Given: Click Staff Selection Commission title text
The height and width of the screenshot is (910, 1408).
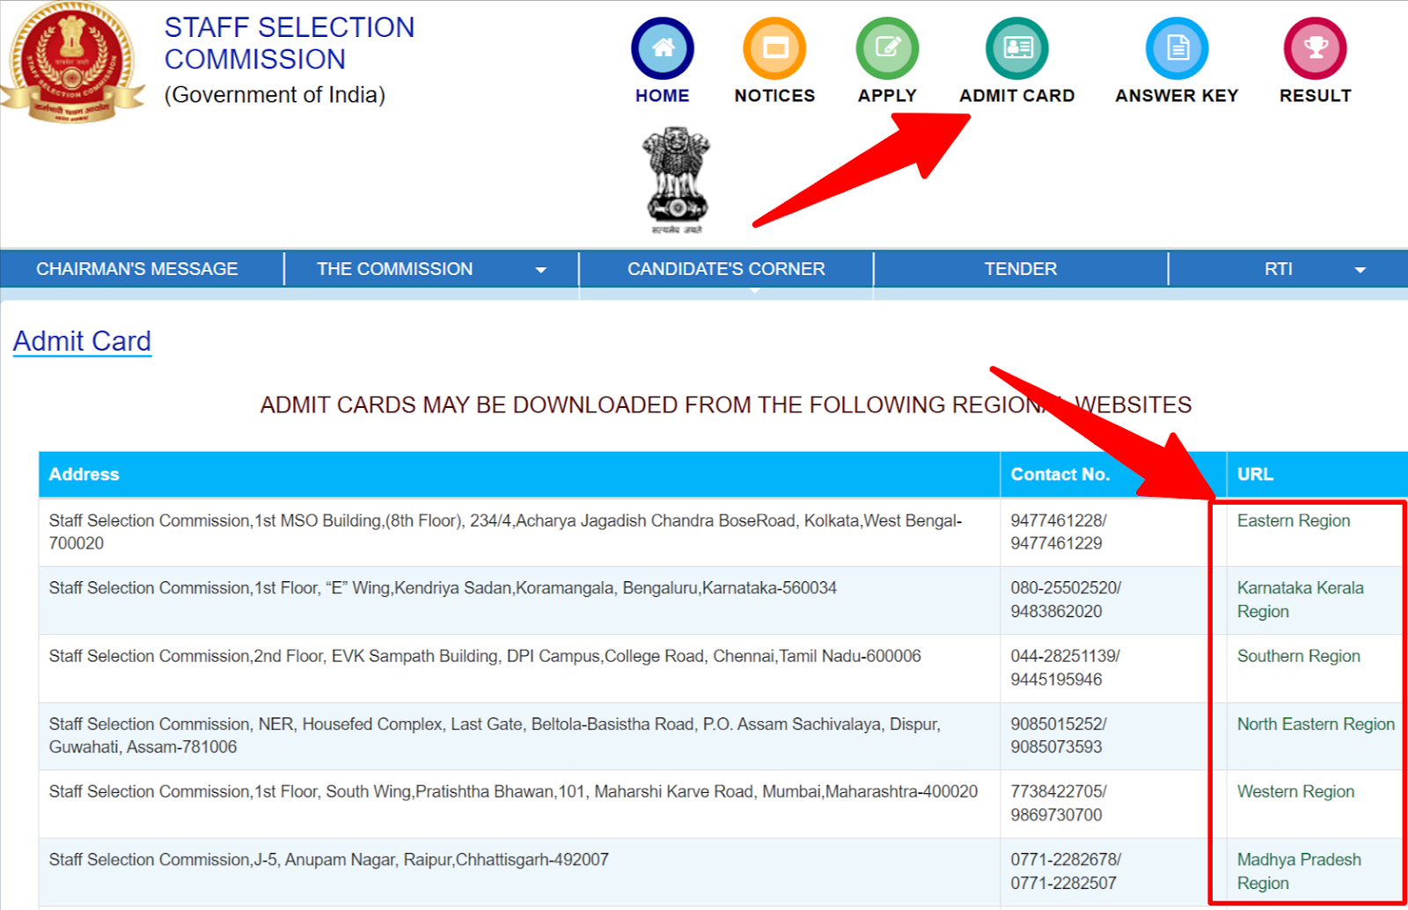Looking at the screenshot, I should tap(289, 43).
